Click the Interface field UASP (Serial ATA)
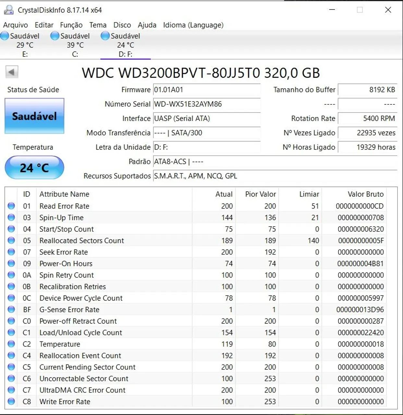403x415 pixels. [x=207, y=118]
